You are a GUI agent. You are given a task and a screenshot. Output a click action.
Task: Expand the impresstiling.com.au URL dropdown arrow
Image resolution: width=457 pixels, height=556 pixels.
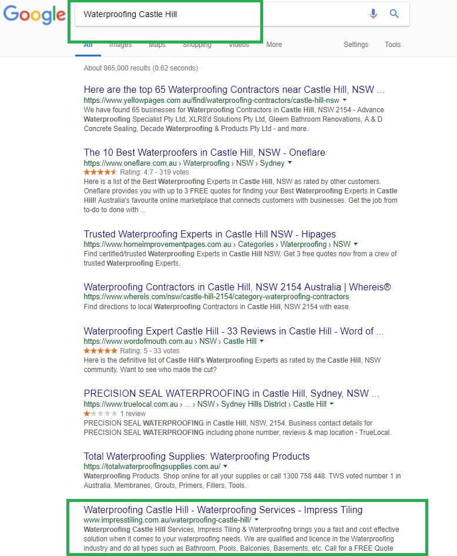click(257, 520)
